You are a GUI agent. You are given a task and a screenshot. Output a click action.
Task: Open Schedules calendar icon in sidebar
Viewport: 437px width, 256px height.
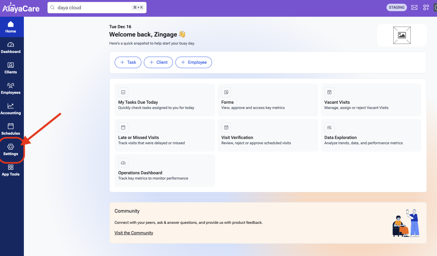11,126
